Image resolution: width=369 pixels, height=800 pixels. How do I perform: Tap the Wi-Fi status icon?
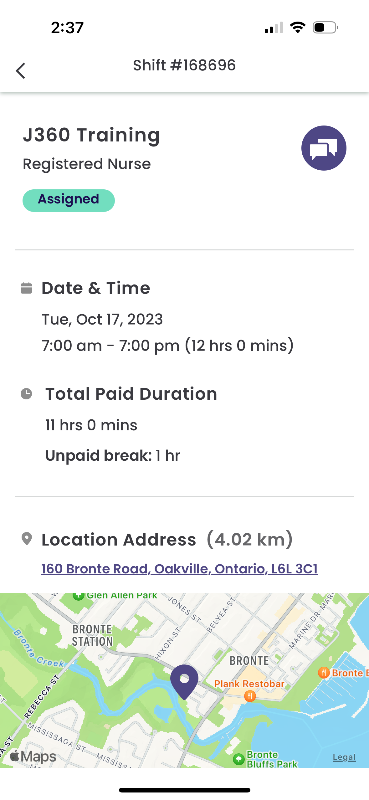(x=298, y=28)
